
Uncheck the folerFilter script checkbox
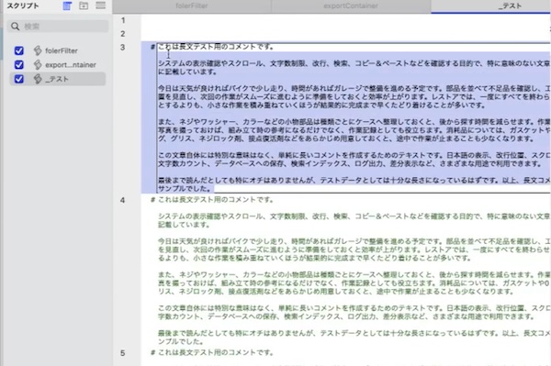point(19,50)
